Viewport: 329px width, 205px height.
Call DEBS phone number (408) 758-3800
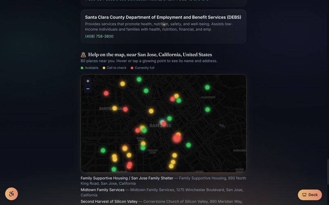point(99,36)
